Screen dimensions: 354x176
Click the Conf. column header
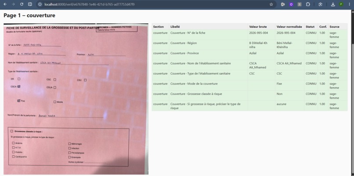(x=322, y=27)
